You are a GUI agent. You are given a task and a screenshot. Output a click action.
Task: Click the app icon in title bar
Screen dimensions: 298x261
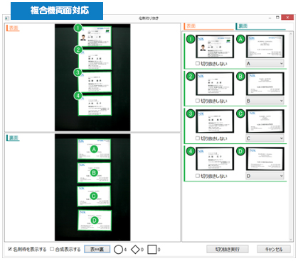tap(7, 18)
